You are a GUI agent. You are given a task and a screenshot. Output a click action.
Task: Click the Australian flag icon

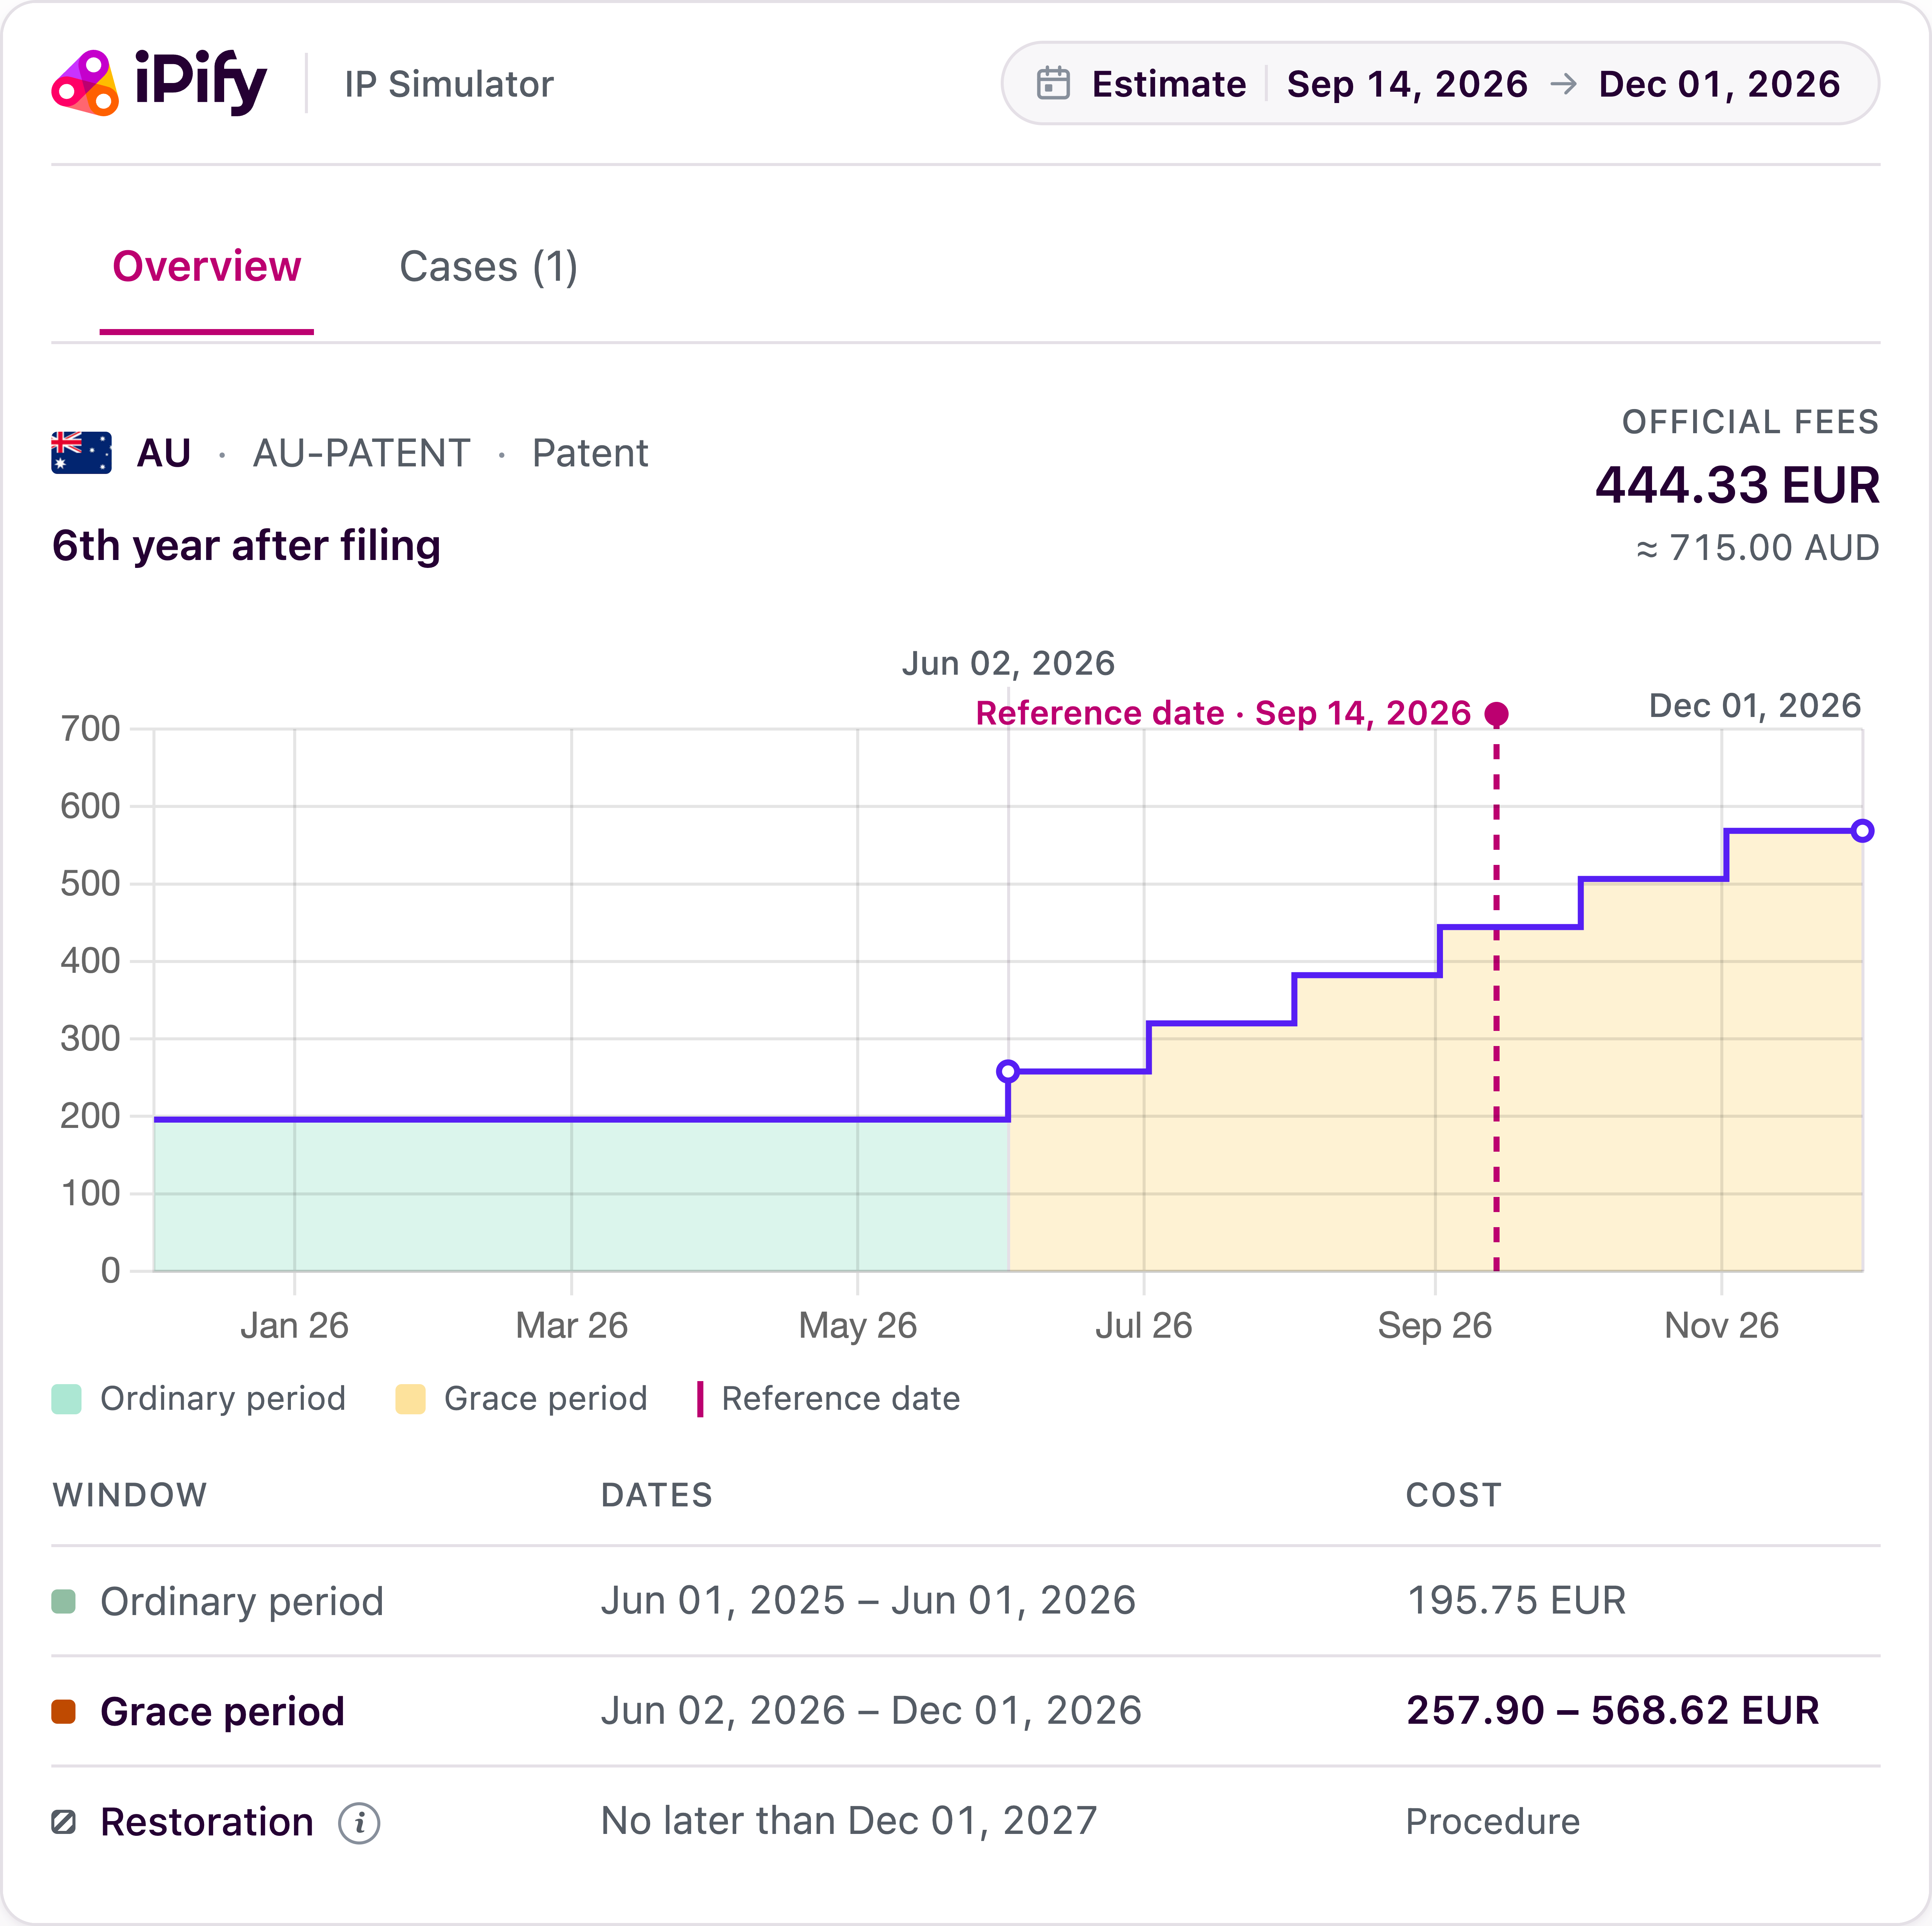81,453
